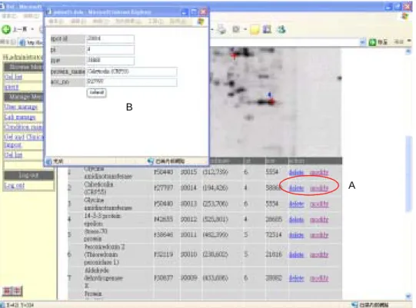Click the green Back arrow icon
Screen dimensions: 416x308
tap(6, 29)
